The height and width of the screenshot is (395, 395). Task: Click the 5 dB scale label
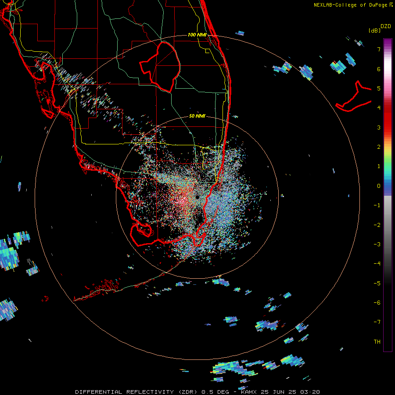(379, 88)
